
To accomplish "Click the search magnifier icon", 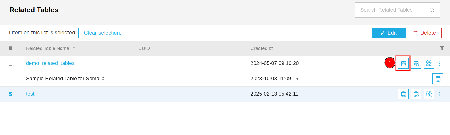I will pyautogui.click(x=432, y=10).
